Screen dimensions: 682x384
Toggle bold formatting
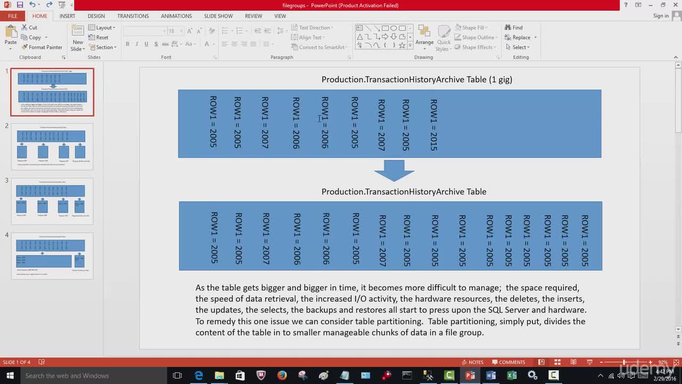(x=127, y=44)
